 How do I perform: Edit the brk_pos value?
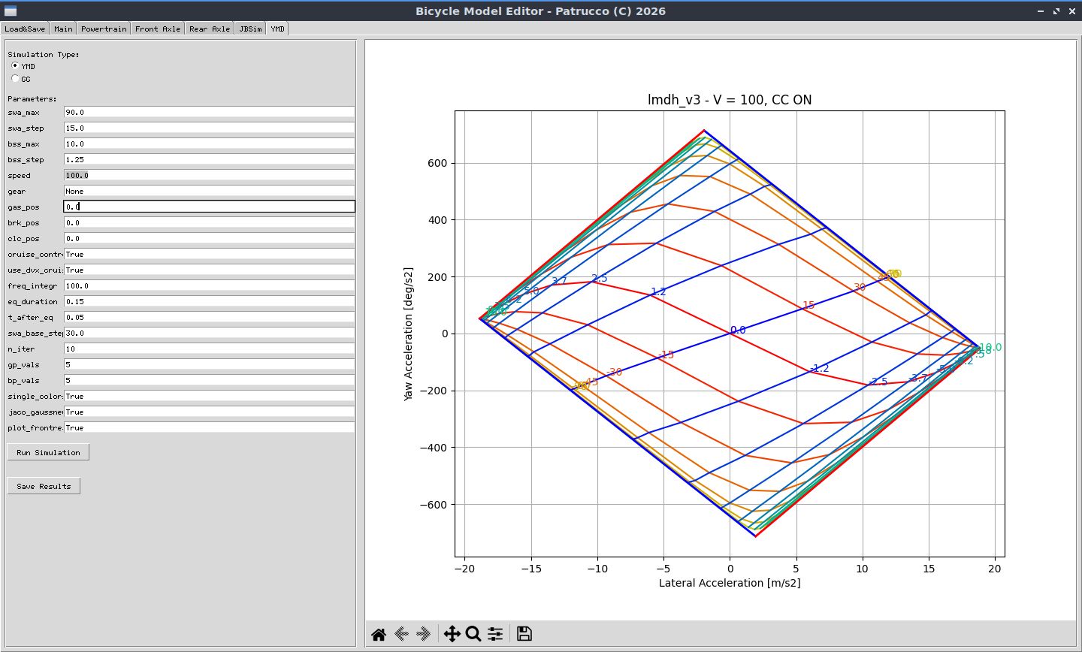(209, 222)
